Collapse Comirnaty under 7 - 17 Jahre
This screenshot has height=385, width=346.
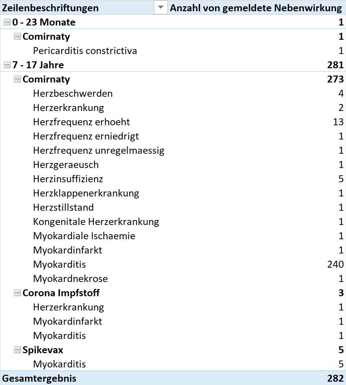pos(17,79)
